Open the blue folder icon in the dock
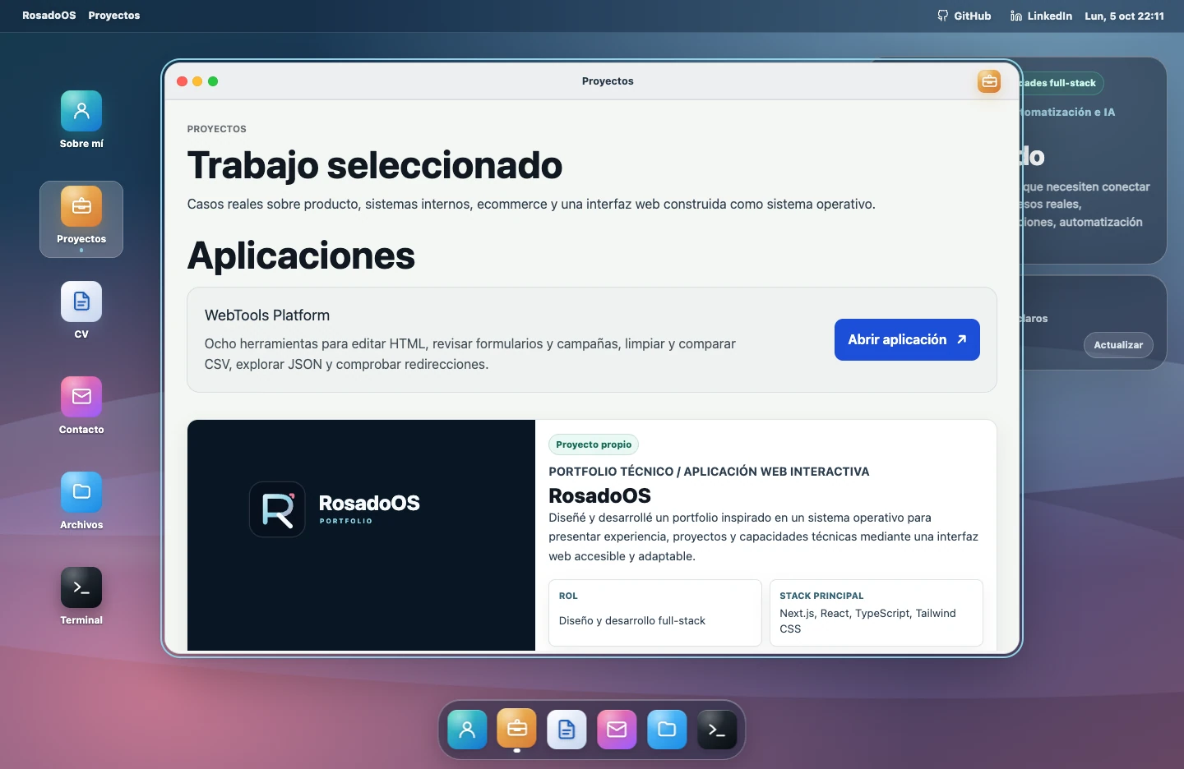 click(x=667, y=730)
